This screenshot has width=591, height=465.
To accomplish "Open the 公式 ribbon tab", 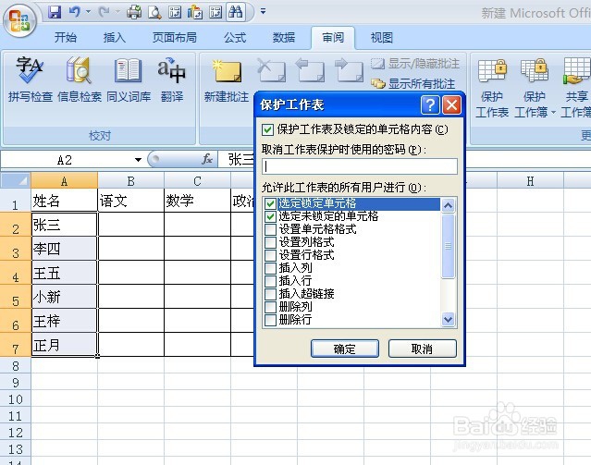I will [x=235, y=38].
